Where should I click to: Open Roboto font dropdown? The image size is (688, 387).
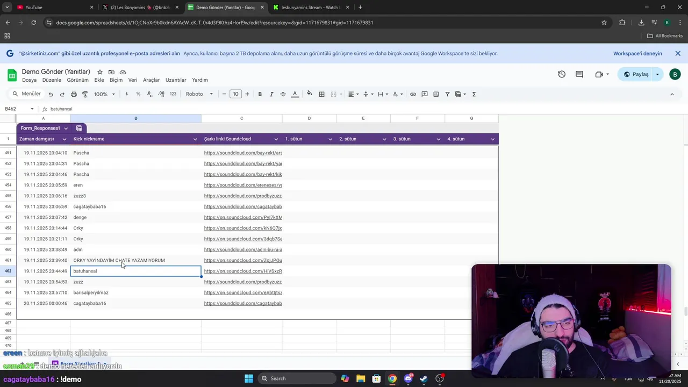pos(199,94)
